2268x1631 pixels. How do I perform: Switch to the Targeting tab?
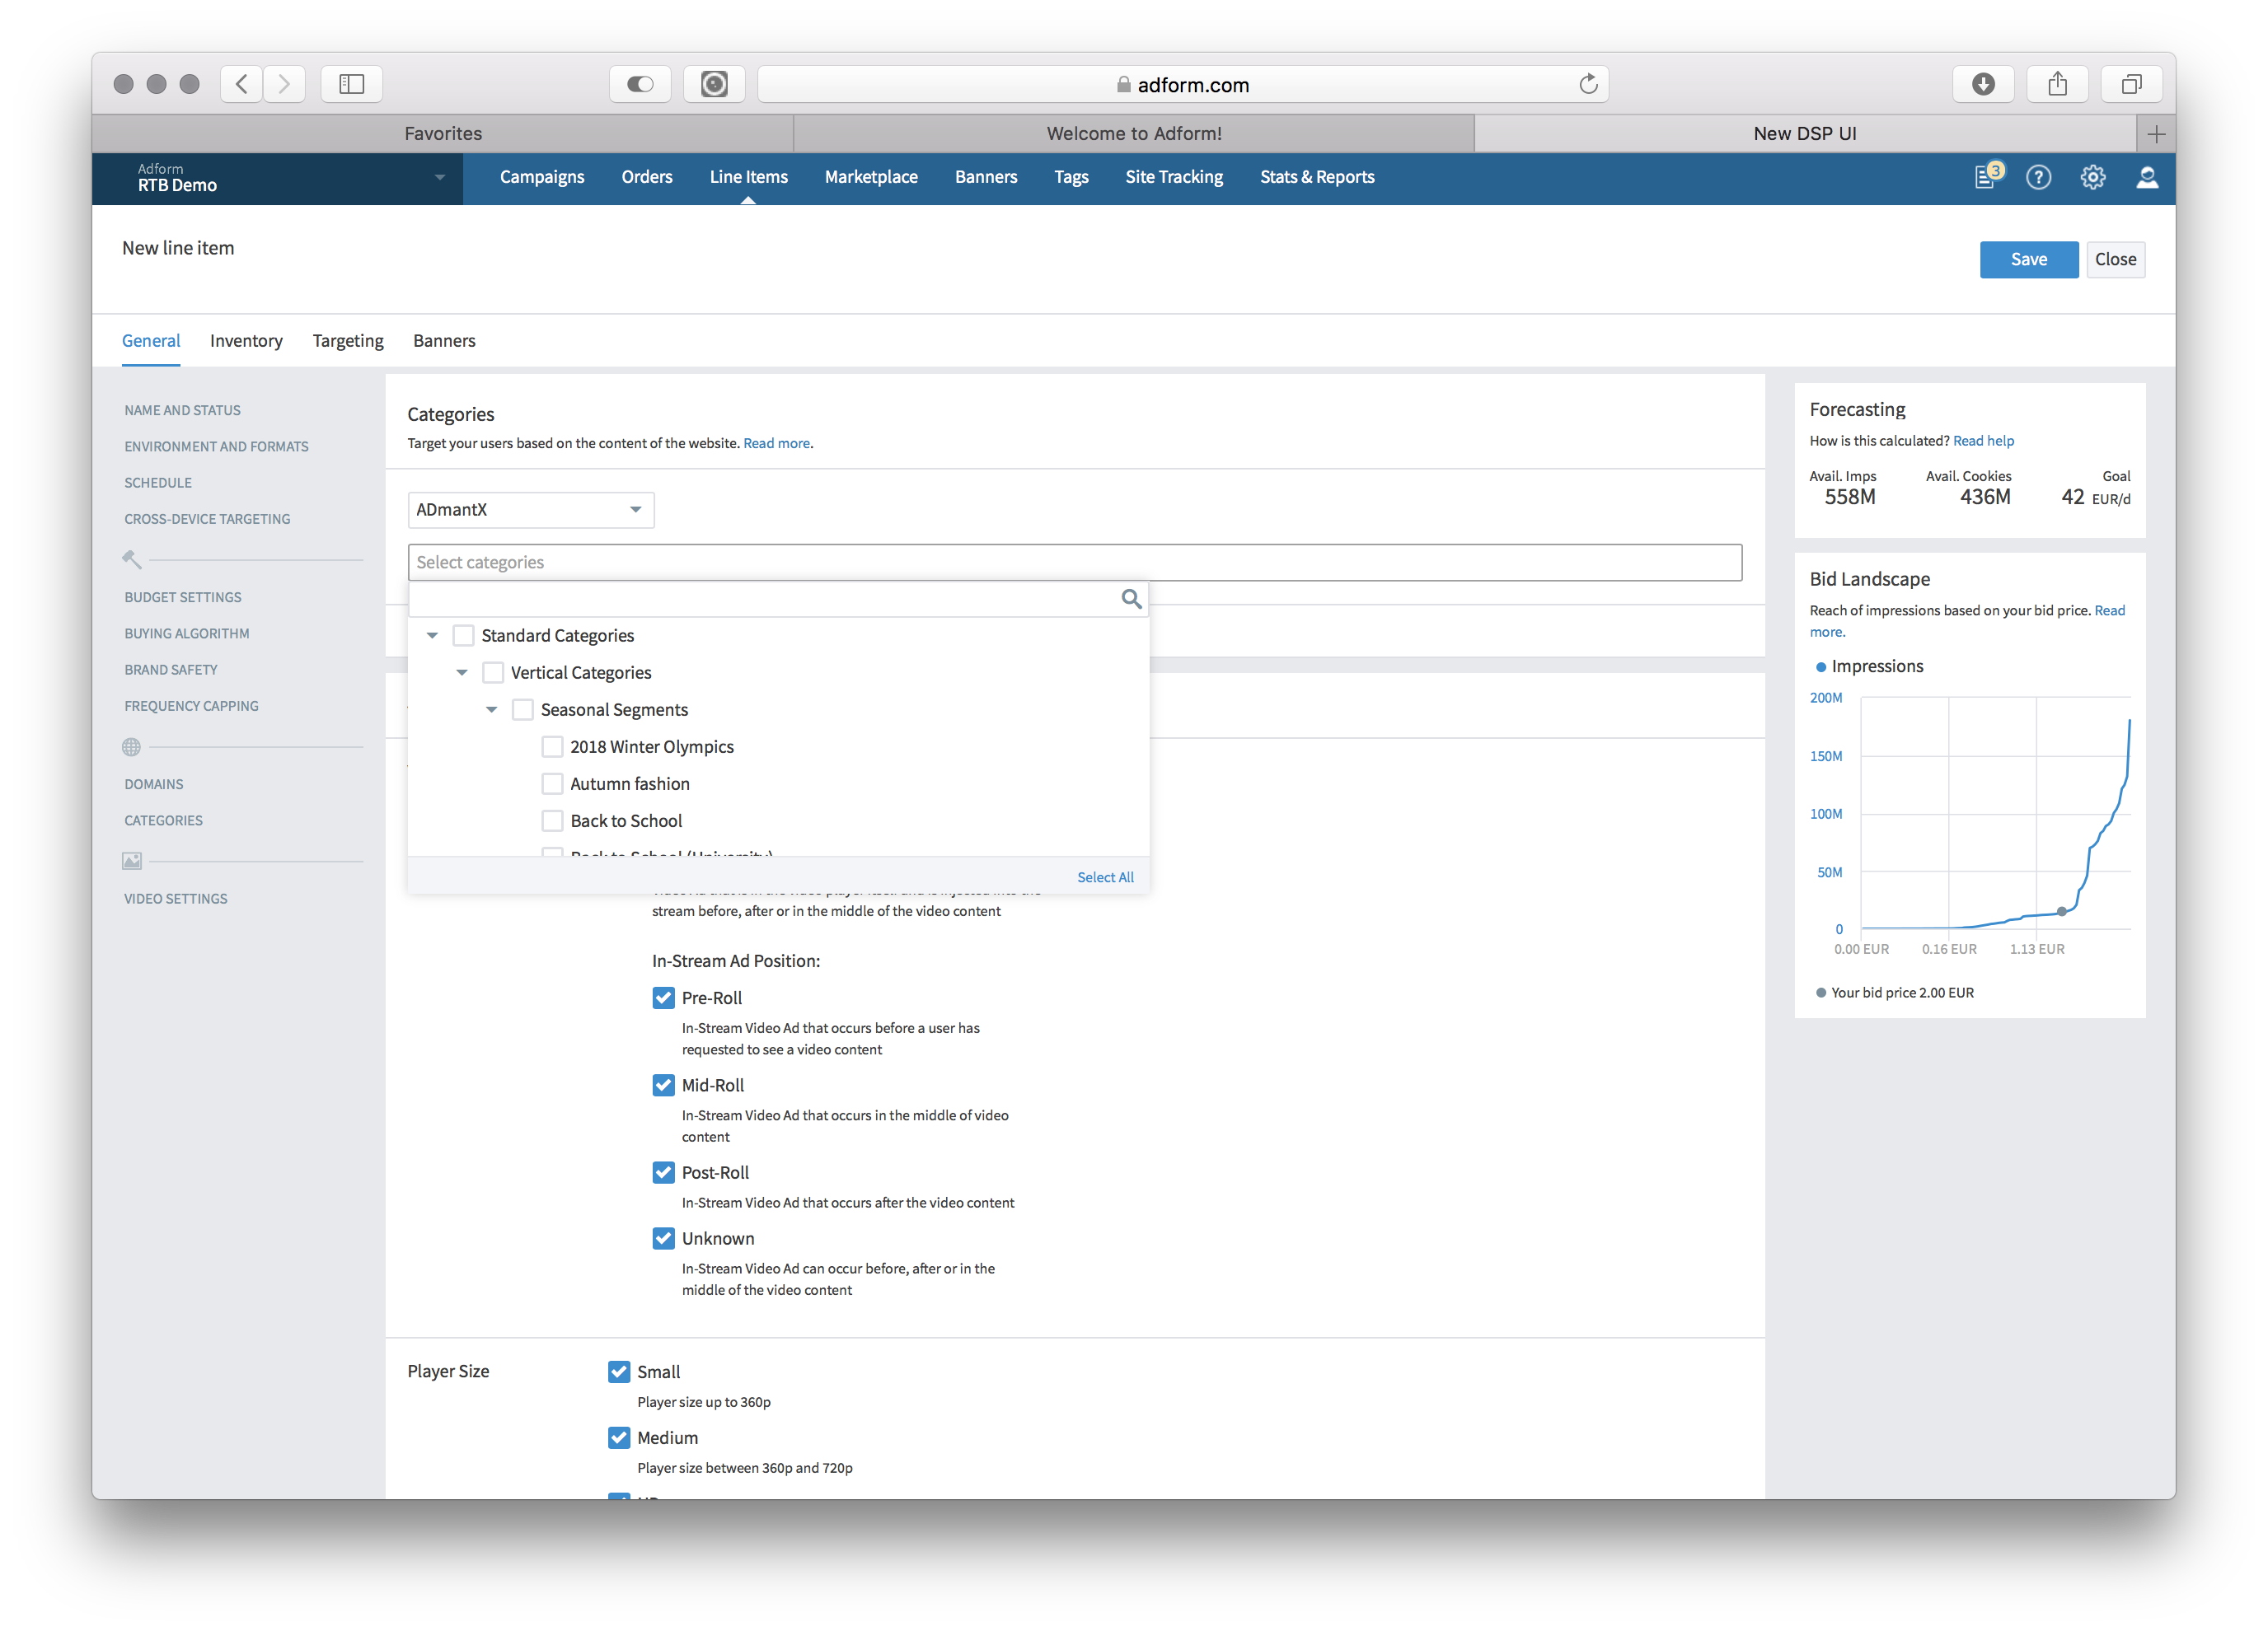pyautogui.click(x=347, y=341)
